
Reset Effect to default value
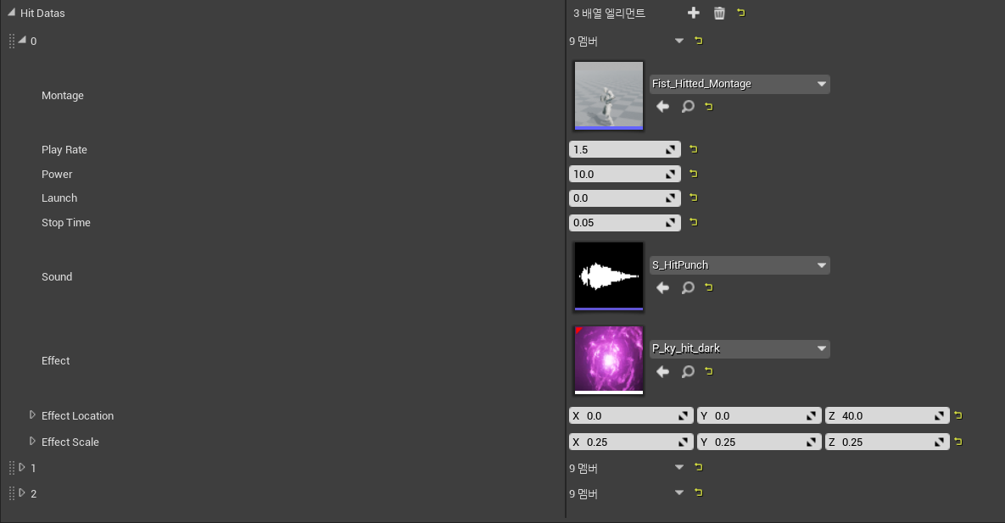(709, 371)
